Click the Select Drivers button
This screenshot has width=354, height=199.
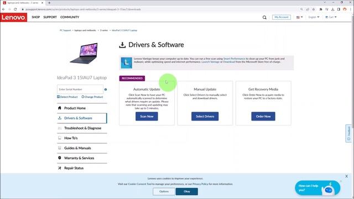205,117
